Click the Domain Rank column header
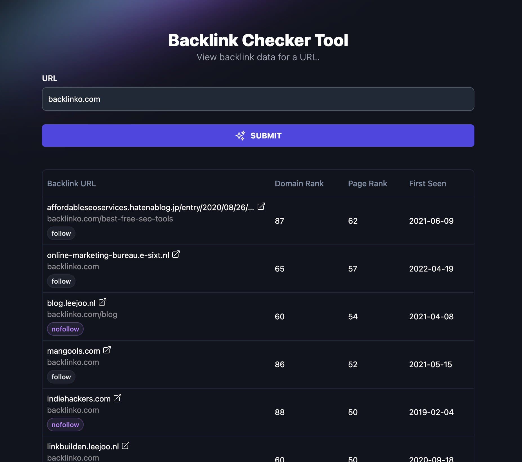522x462 pixels. coord(299,183)
